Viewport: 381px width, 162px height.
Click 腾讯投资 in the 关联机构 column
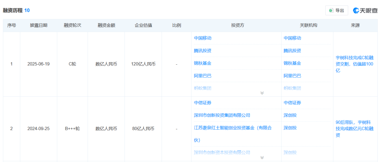point(292,51)
